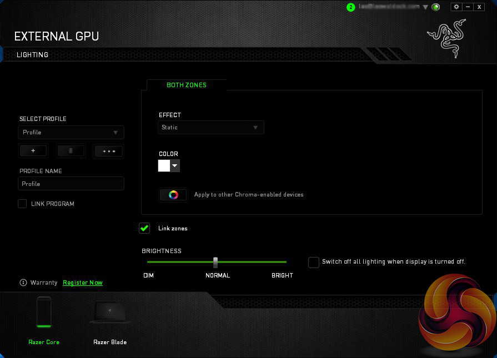Open more profile options ellipsis button
497x358 pixels.
(x=109, y=151)
